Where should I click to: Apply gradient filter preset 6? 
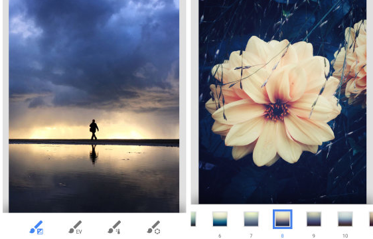click(220, 219)
